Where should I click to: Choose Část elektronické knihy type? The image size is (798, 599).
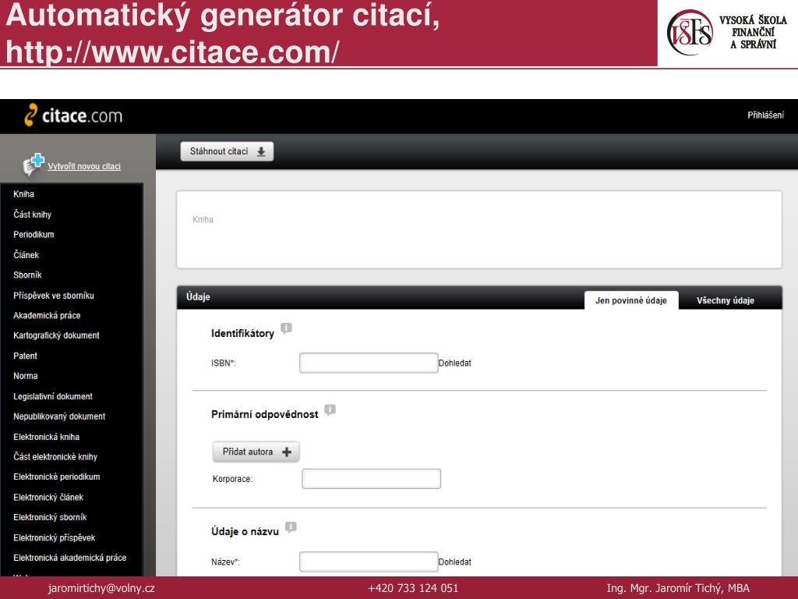[x=55, y=457]
